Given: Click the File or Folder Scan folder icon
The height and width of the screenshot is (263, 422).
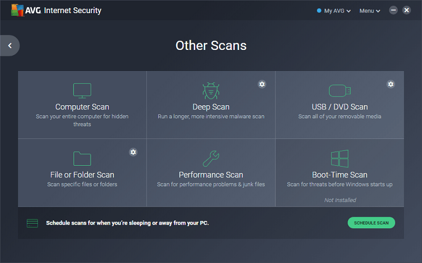Looking at the screenshot, I should tap(82, 159).
